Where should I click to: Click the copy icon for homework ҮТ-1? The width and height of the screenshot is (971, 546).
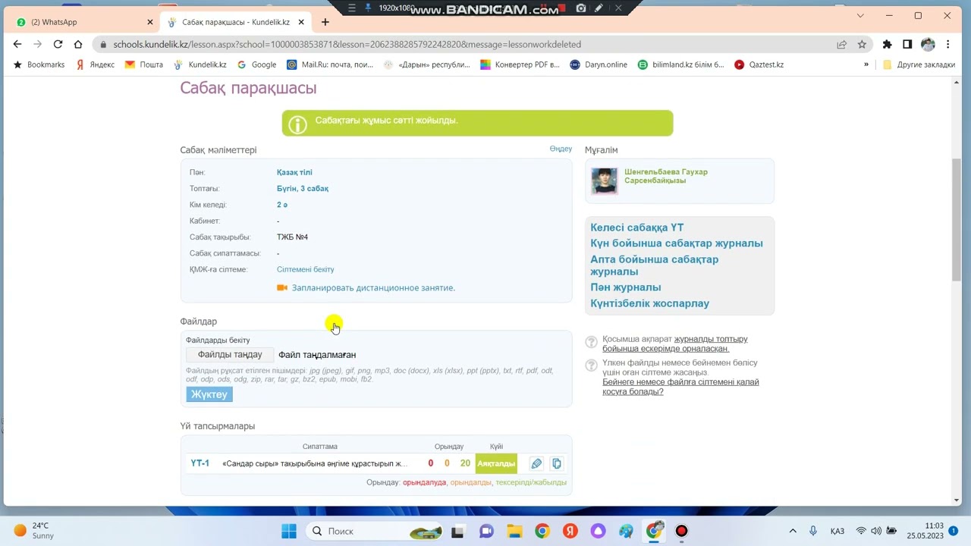click(x=557, y=463)
